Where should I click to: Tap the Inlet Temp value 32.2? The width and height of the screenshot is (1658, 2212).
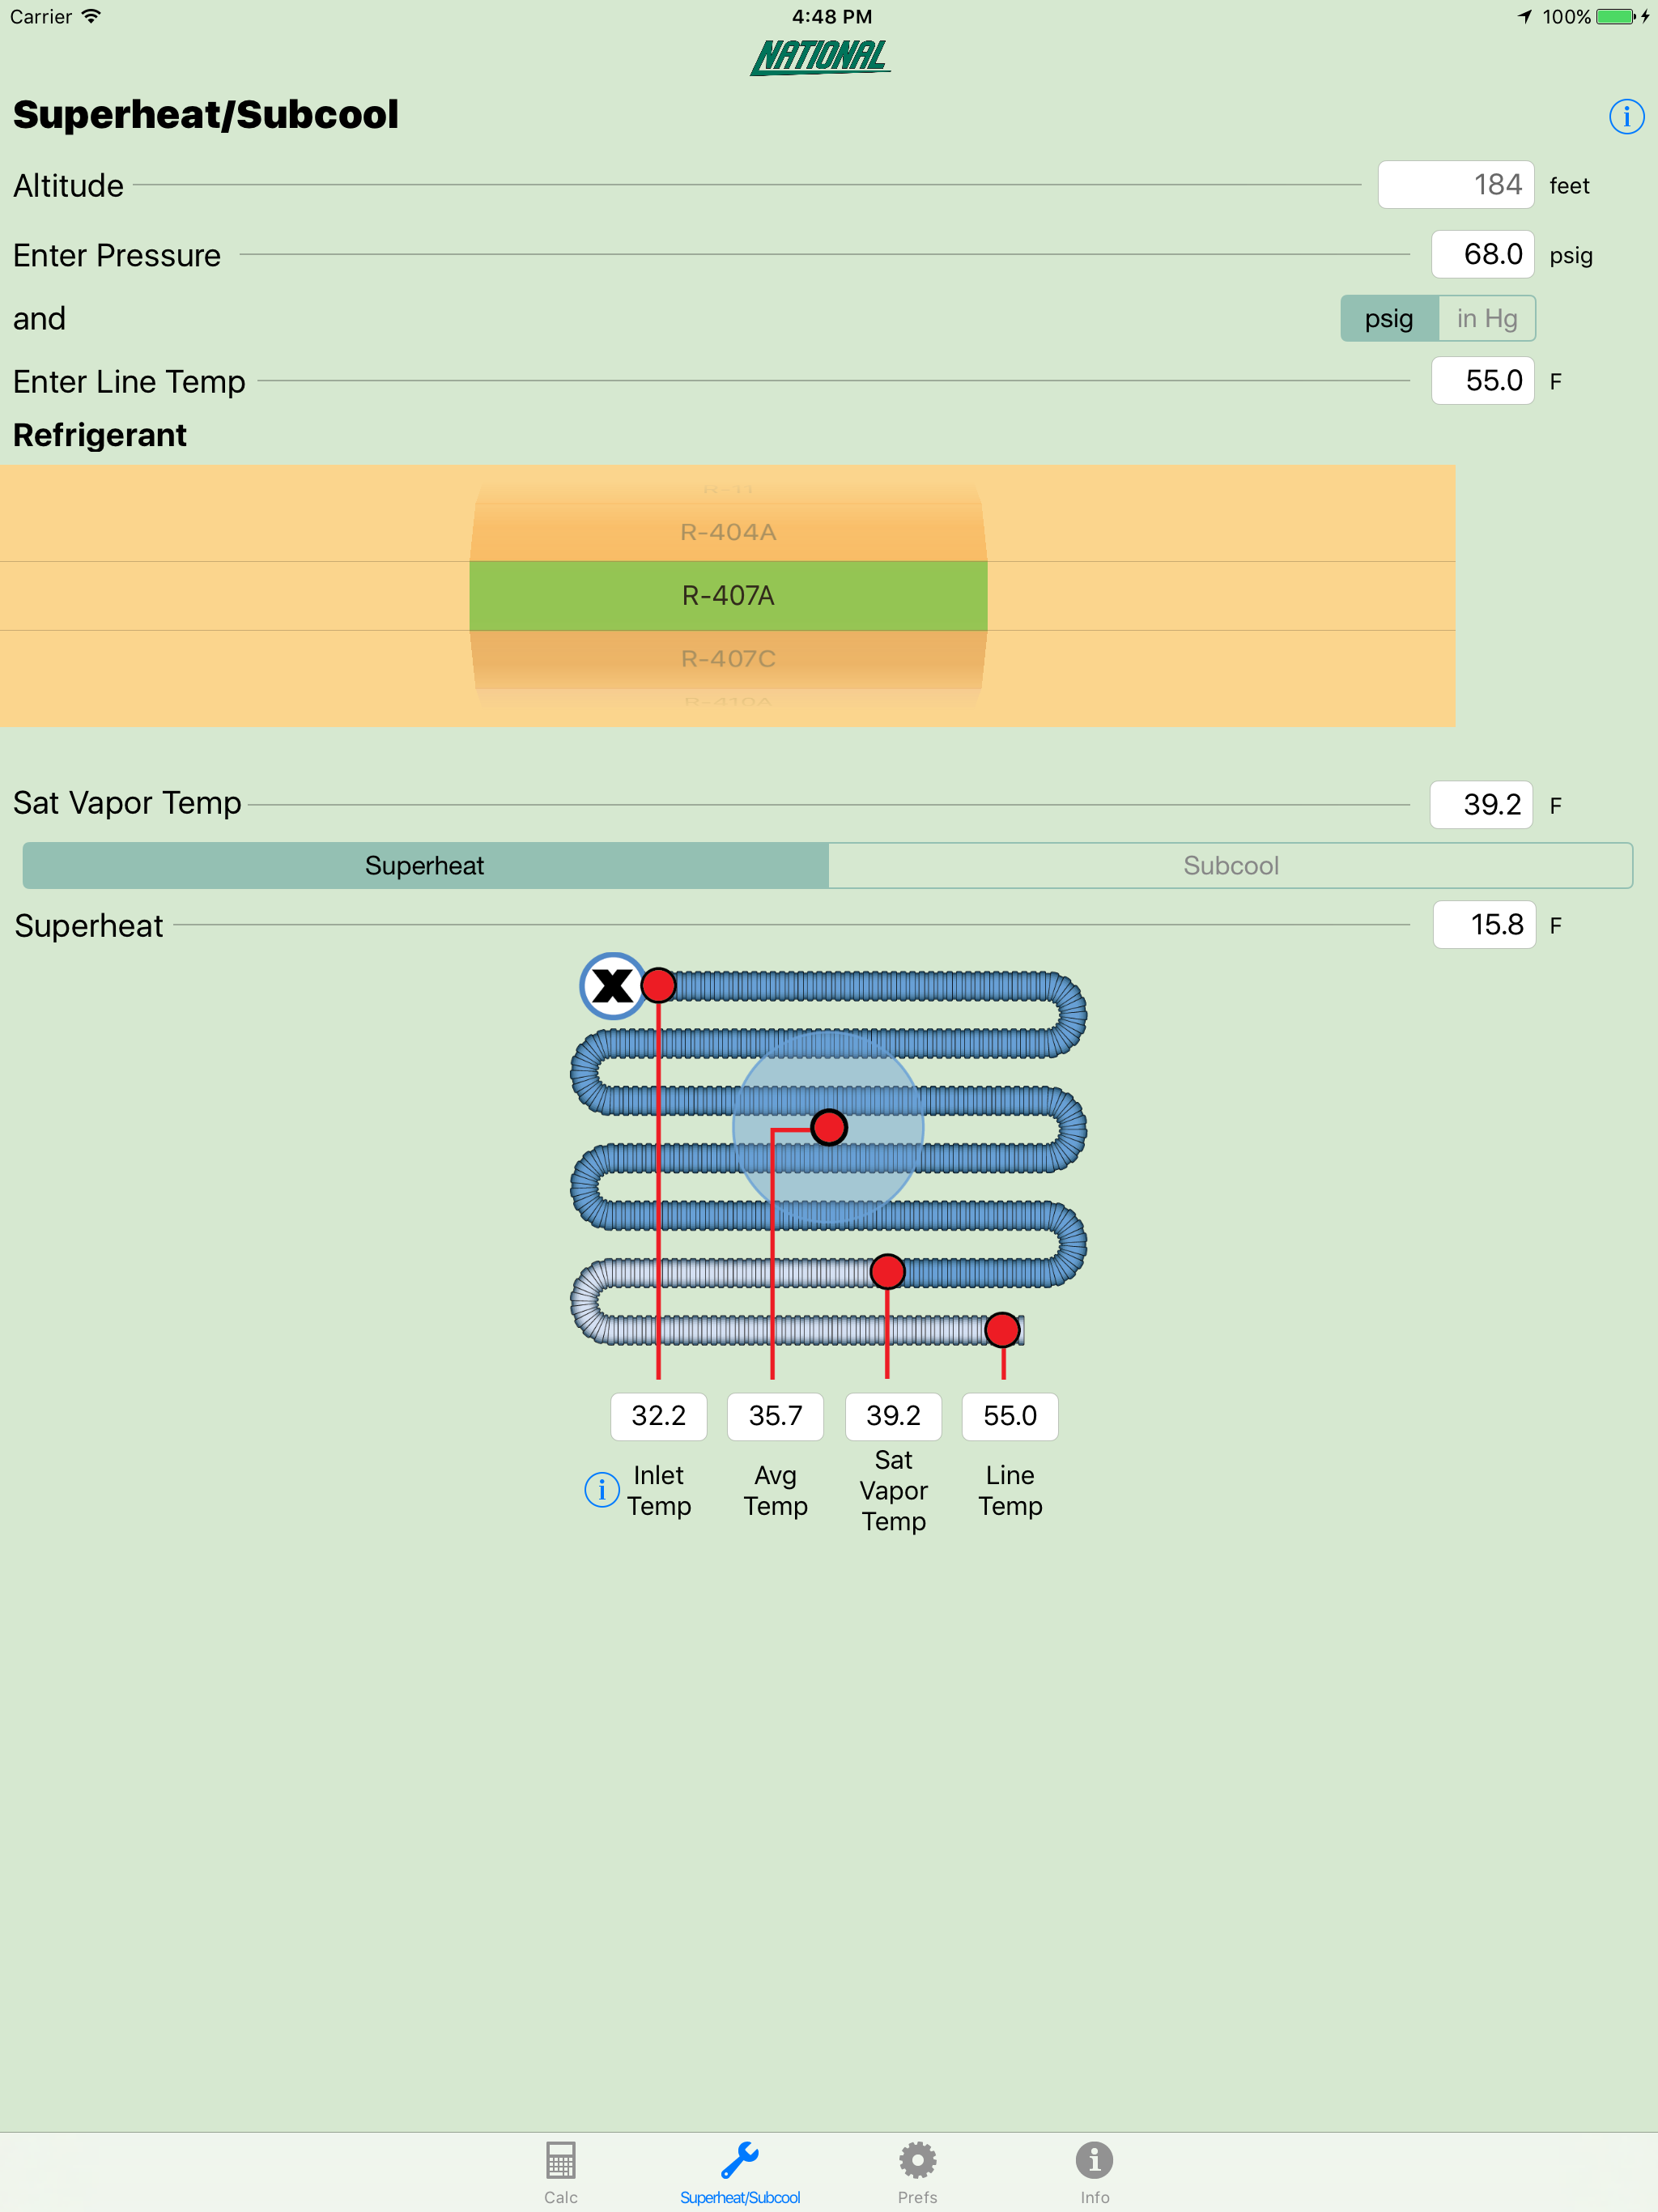(x=658, y=1416)
